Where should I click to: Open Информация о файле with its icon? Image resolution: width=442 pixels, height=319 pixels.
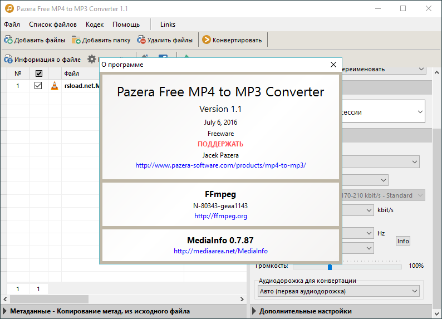[8, 59]
